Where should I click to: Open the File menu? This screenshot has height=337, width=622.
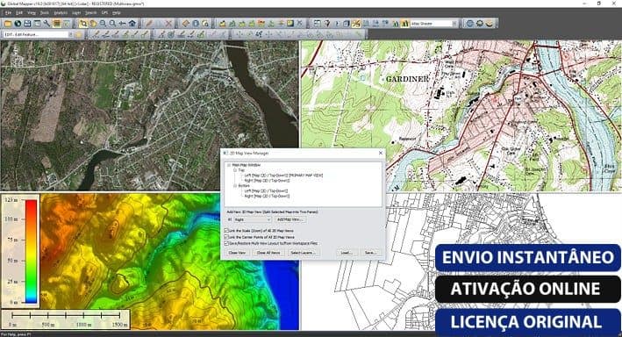coord(8,12)
